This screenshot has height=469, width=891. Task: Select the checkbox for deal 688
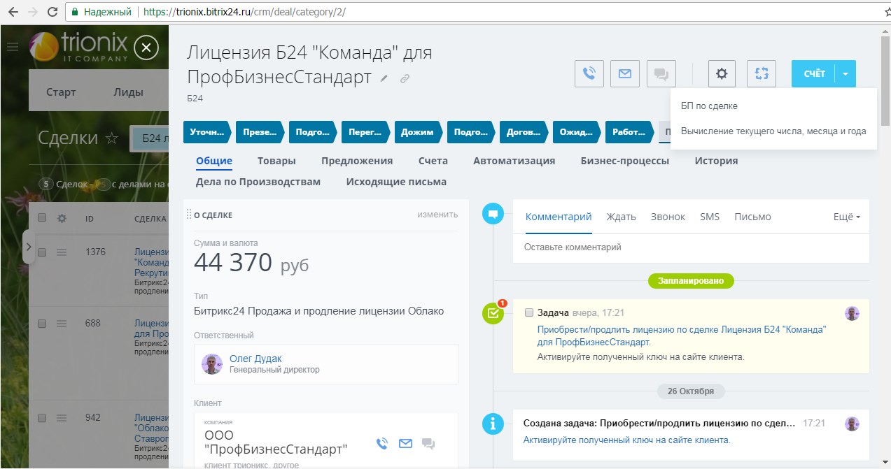pyautogui.click(x=42, y=324)
